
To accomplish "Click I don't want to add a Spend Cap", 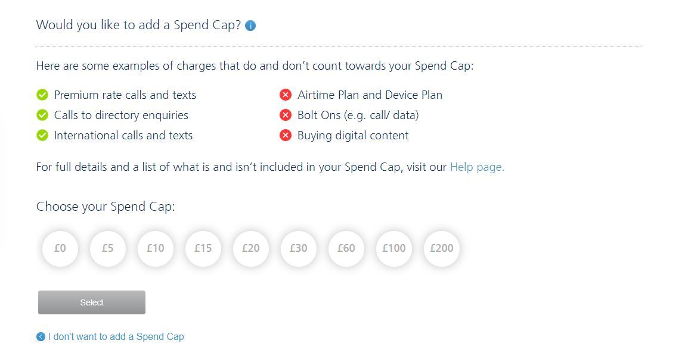I will pyautogui.click(x=116, y=336).
